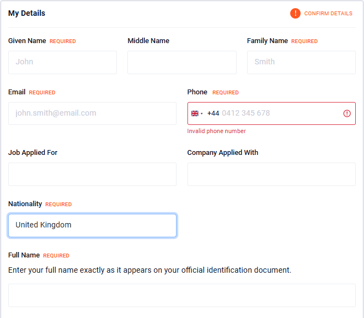Click the Company Applied With field
Screen dimensions: 364x318
coord(271,174)
